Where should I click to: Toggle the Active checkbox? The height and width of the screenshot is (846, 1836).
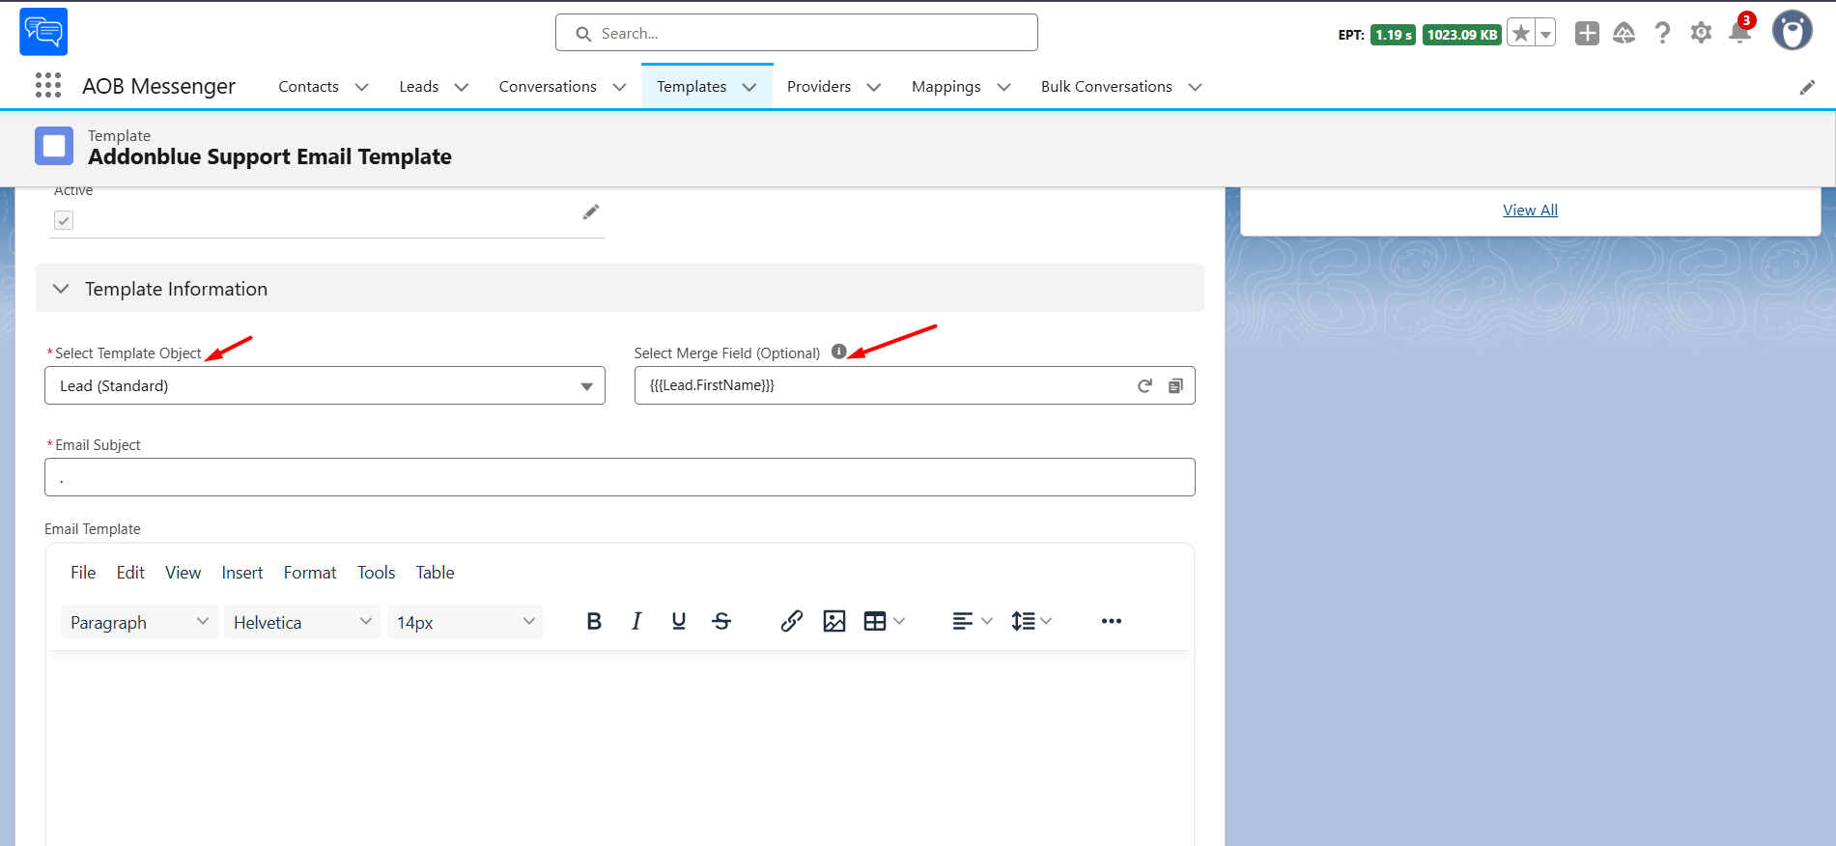point(64,220)
